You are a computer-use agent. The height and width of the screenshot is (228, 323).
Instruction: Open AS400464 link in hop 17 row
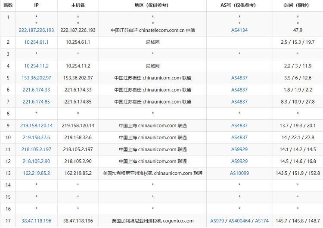click(239, 221)
